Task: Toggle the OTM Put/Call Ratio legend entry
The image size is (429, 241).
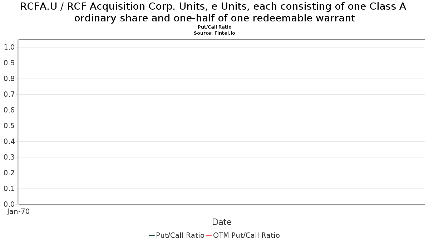Action: click(243, 235)
